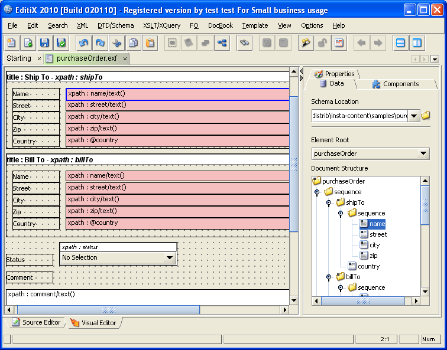This screenshot has width=447, height=350.
Task: Collapse the shipTo tree node
Action: point(329,203)
